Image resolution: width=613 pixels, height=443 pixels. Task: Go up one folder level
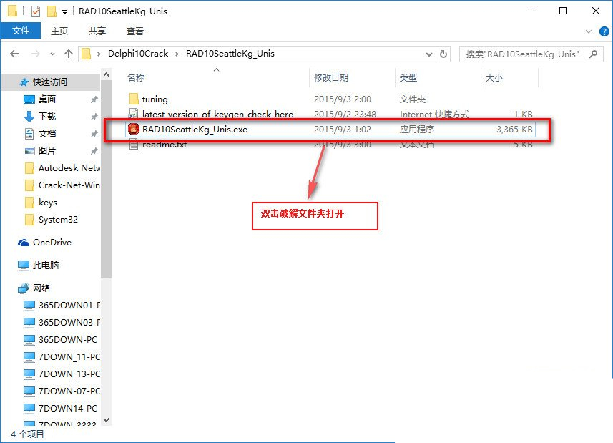(69, 54)
